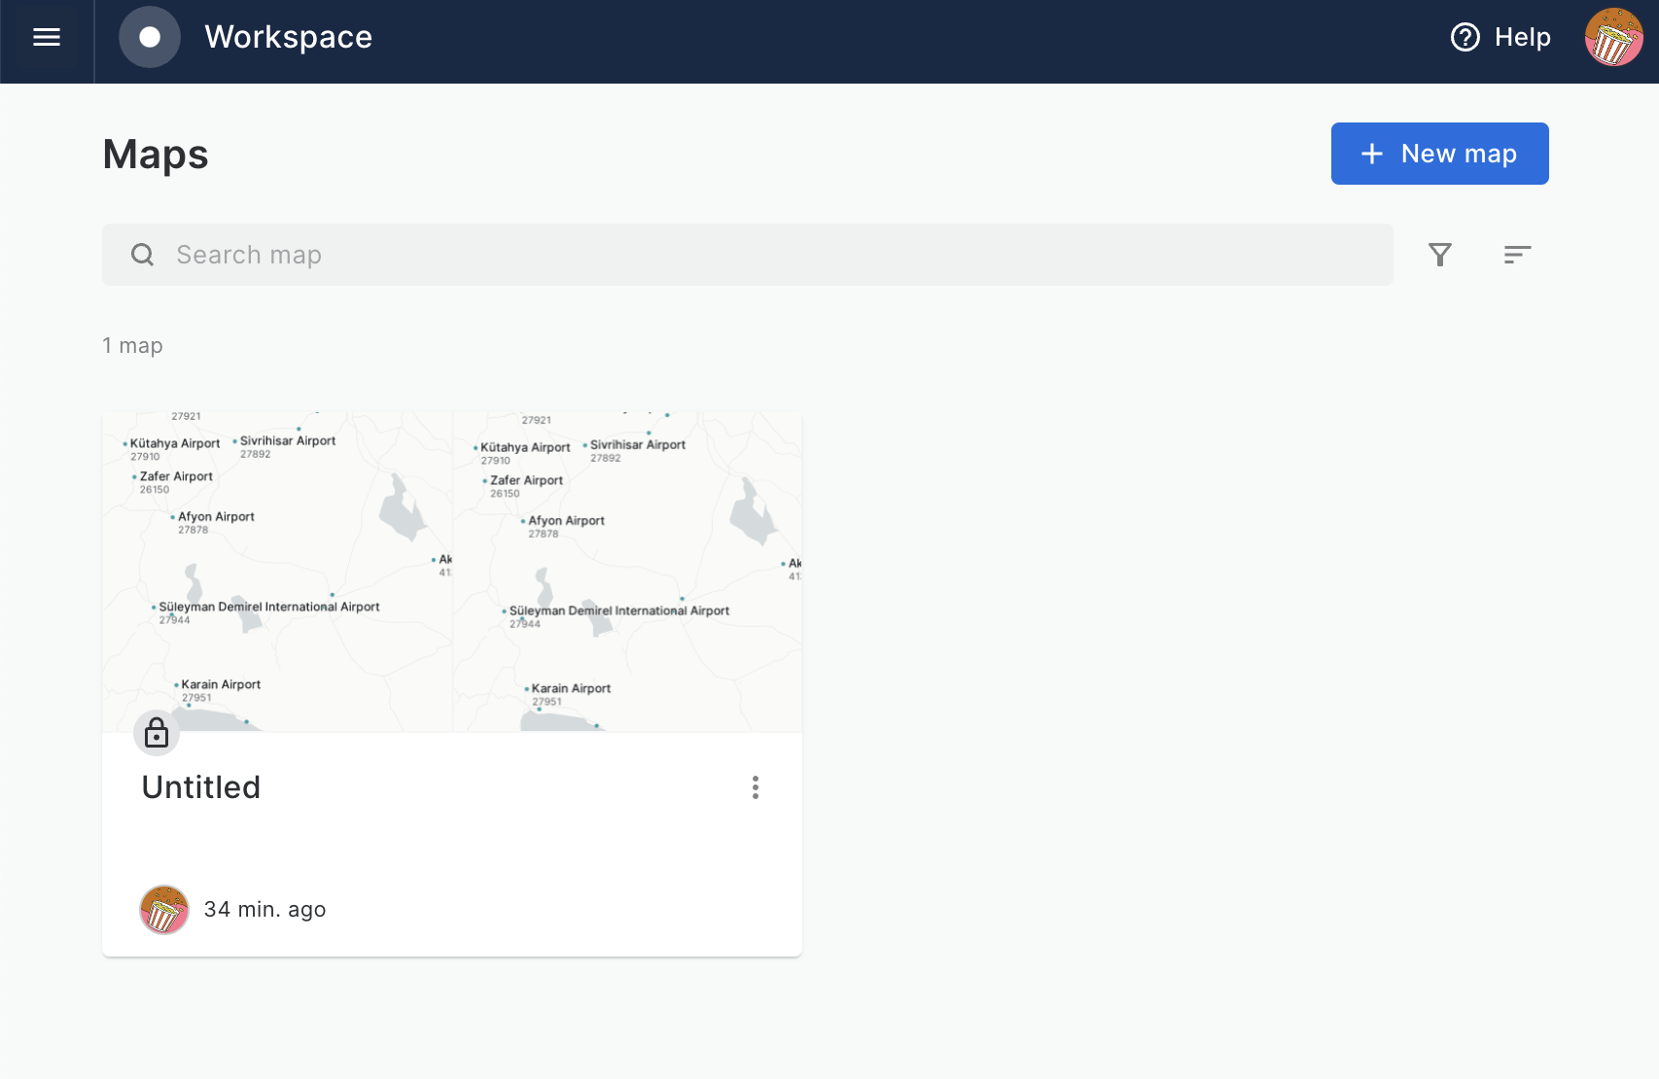Screen dimensions: 1659x1079
Task: Open the map filter funnel
Action: 1440,255
